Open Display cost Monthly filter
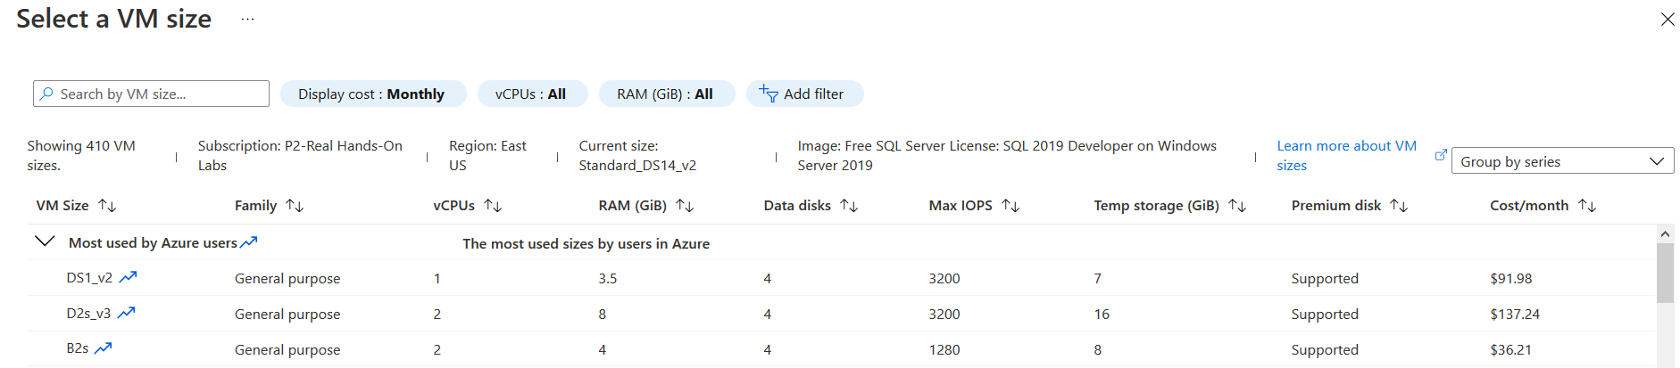The height and width of the screenshot is (368, 1680). click(x=372, y=94)
